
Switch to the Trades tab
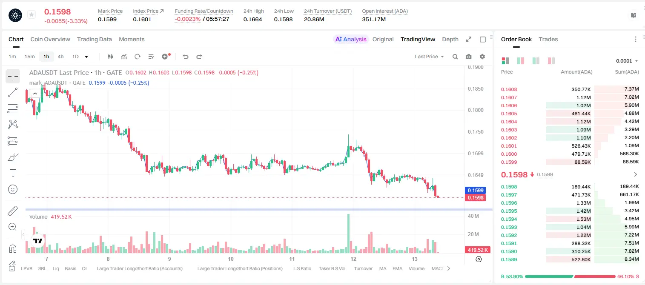coord(548,39)
